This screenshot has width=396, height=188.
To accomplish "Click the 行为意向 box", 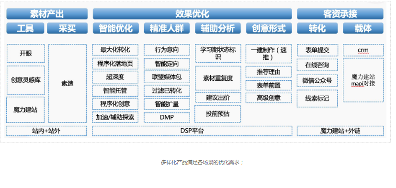I will [x=167, y=50].
